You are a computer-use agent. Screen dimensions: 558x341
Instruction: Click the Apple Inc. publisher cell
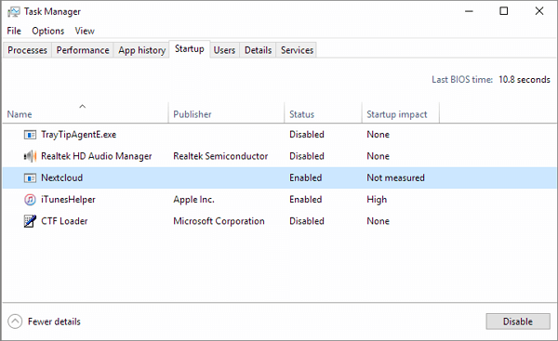tap(194, 200)
